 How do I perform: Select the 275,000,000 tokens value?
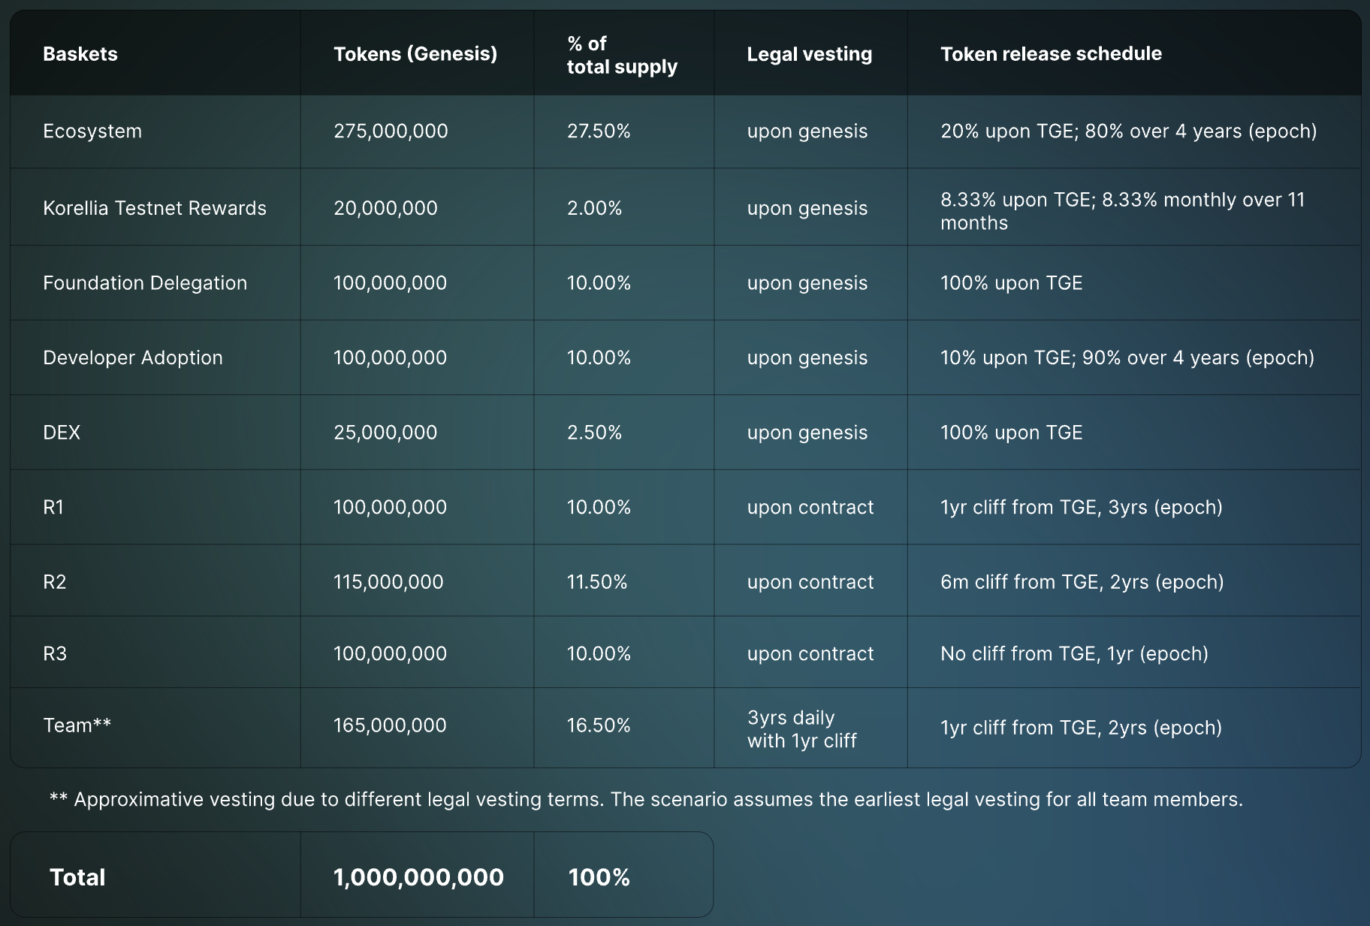[x=391, y=131]
